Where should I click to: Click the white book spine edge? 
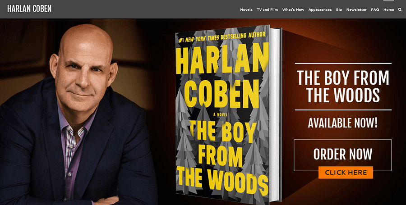[x=276, y=114]
